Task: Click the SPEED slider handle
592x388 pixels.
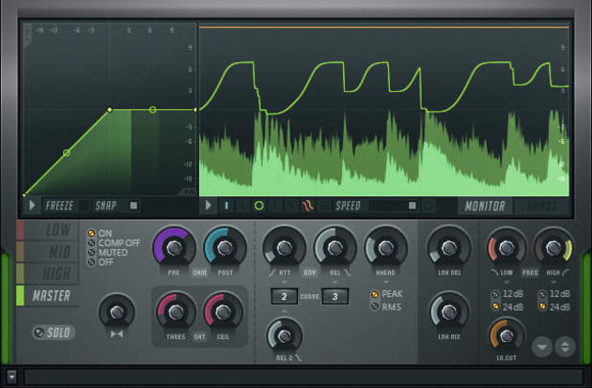Action: pyautogui.click(x=413, y=206)
